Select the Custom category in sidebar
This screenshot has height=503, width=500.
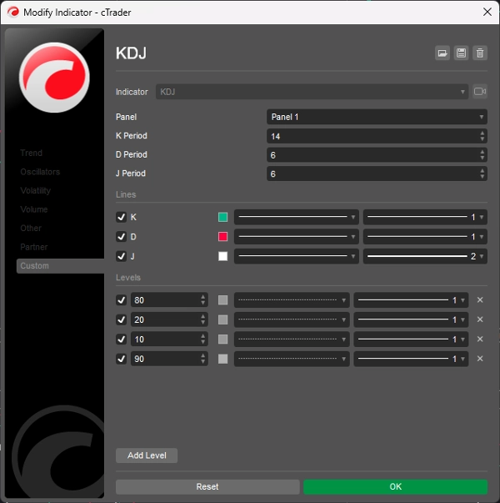35,266
